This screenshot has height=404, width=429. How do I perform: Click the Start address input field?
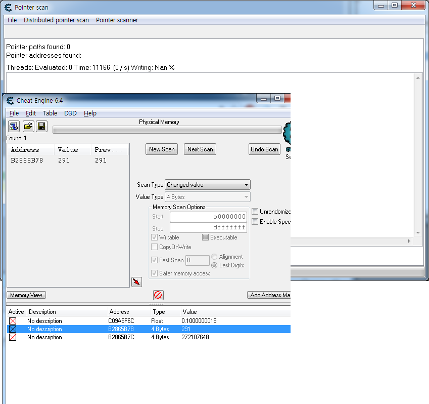[x=208, y=217]
